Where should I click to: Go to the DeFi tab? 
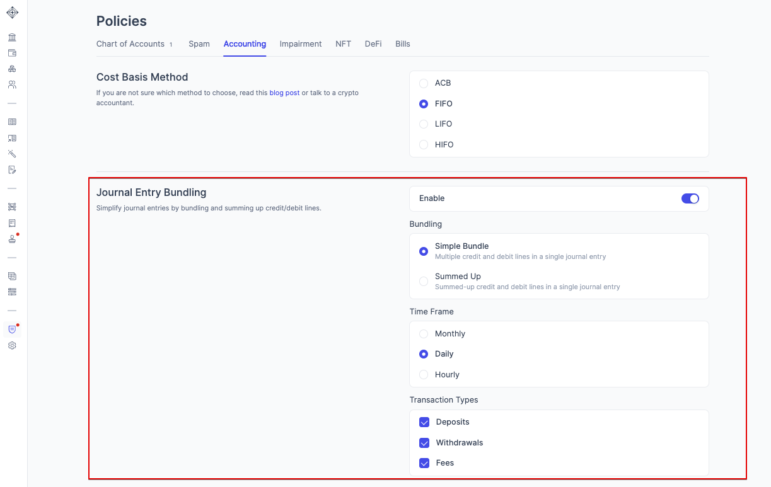(x=373, y=44)
